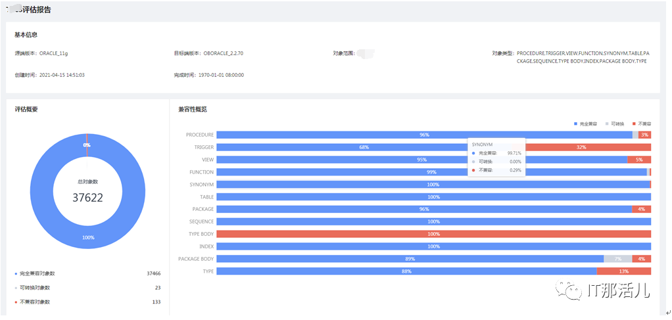672x320 pixels.
Task: Click the total object count 37622
Action: (87, 197)
